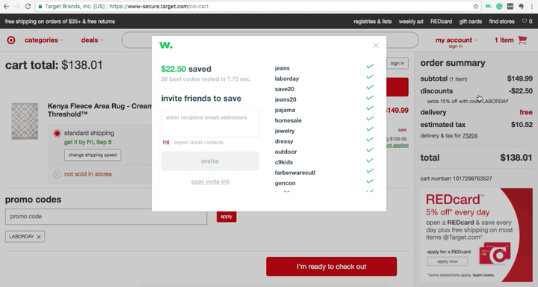Expand the categories dropdown
Image resolution: width=538 pixels, height=287 pixels.
tap(43, 40)
